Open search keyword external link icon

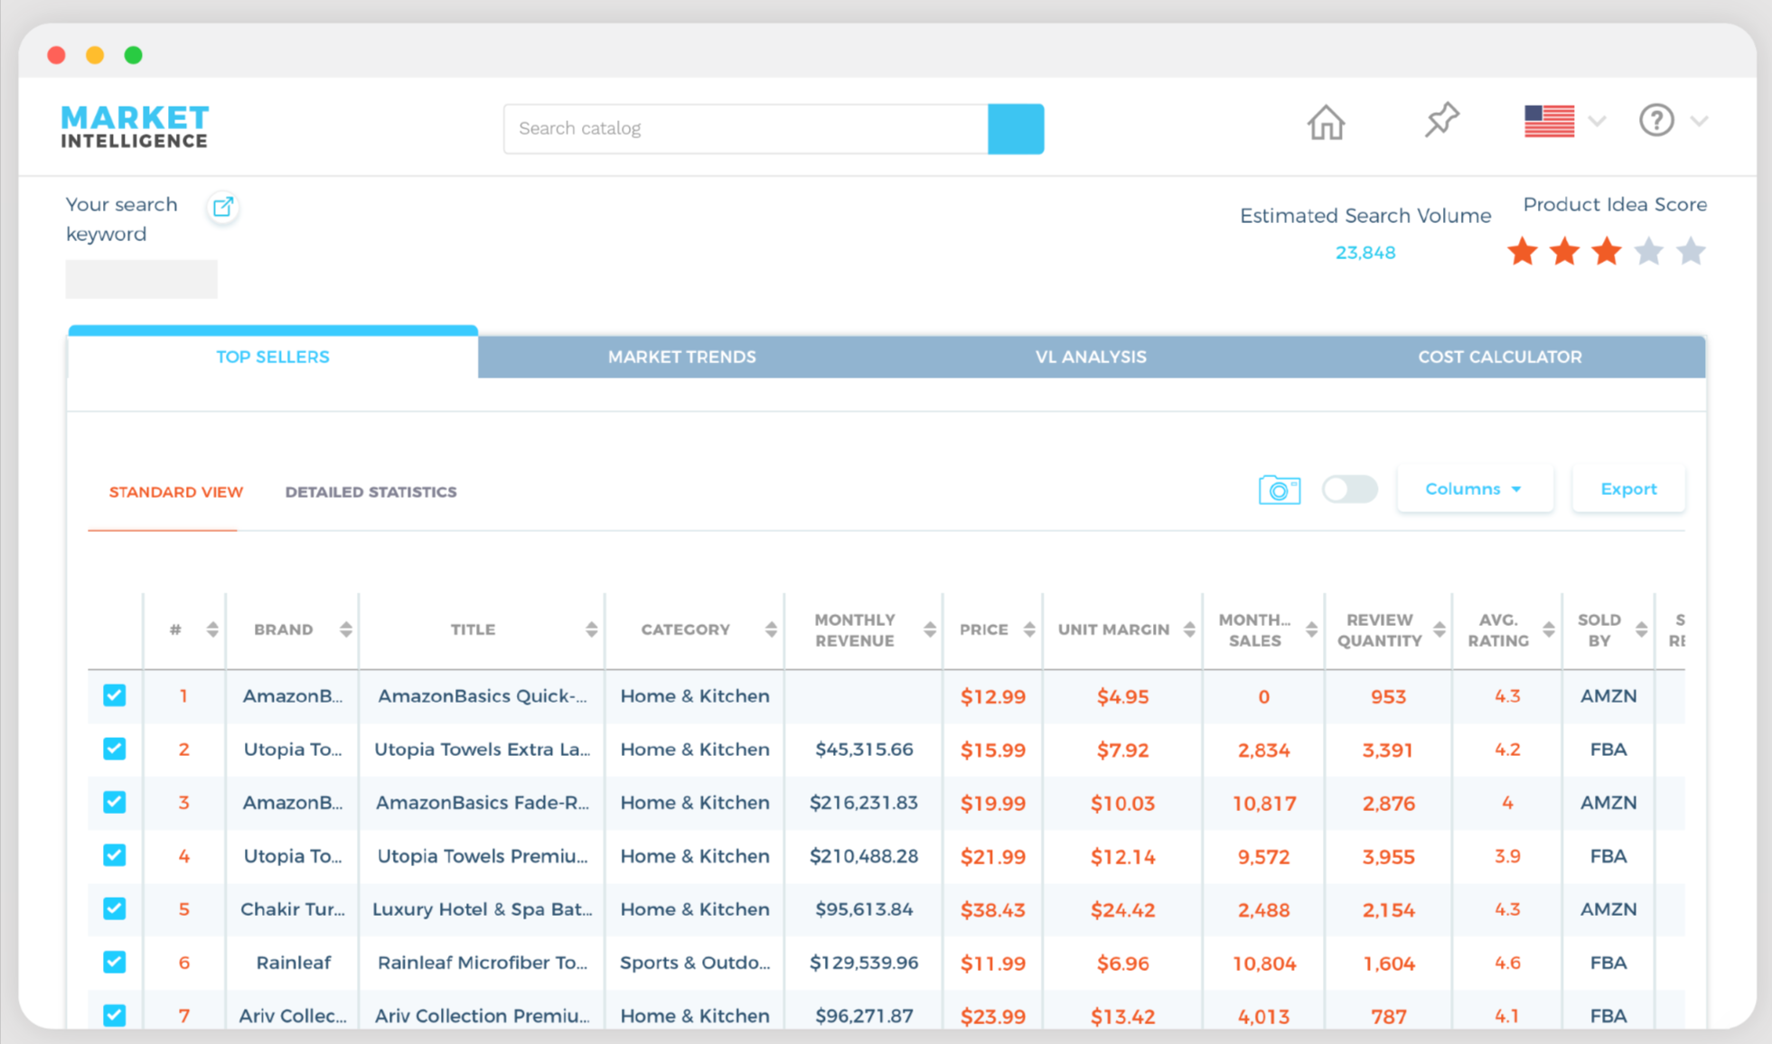[223, 207]
